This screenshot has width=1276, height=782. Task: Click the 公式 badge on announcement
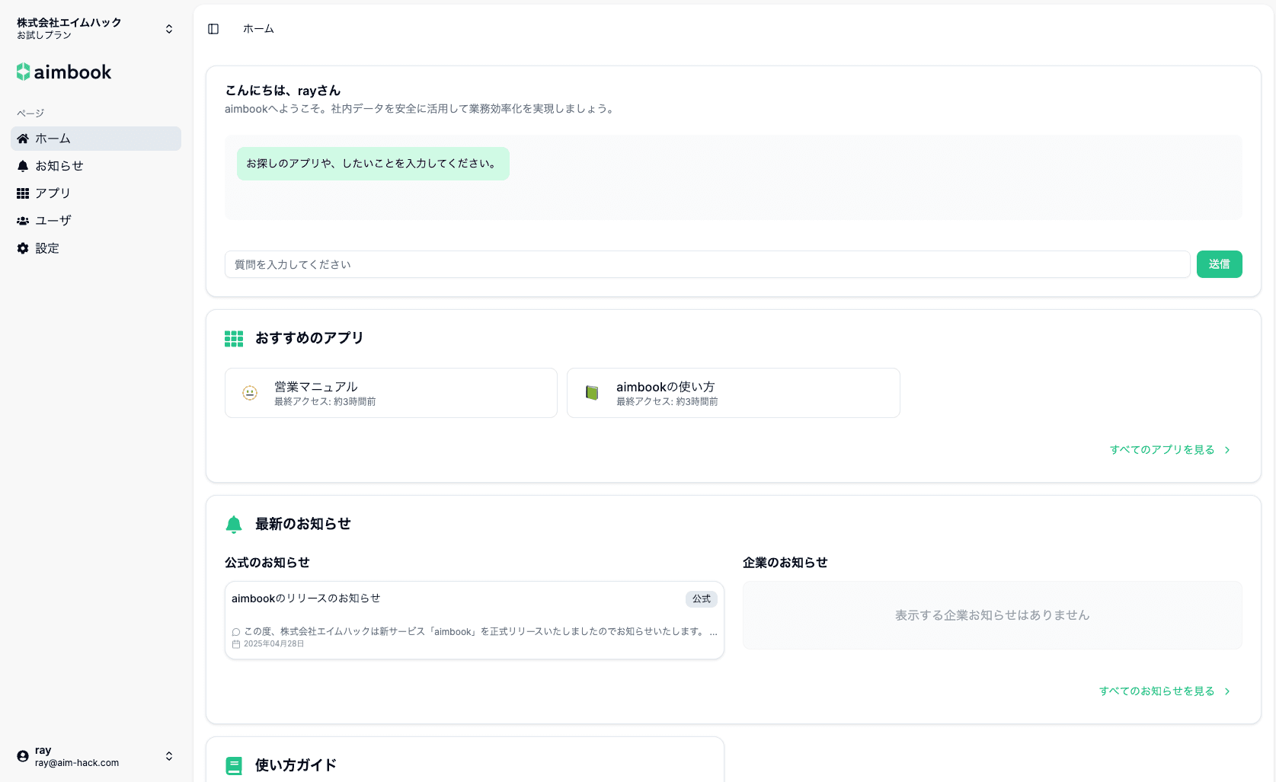point(701,599)
